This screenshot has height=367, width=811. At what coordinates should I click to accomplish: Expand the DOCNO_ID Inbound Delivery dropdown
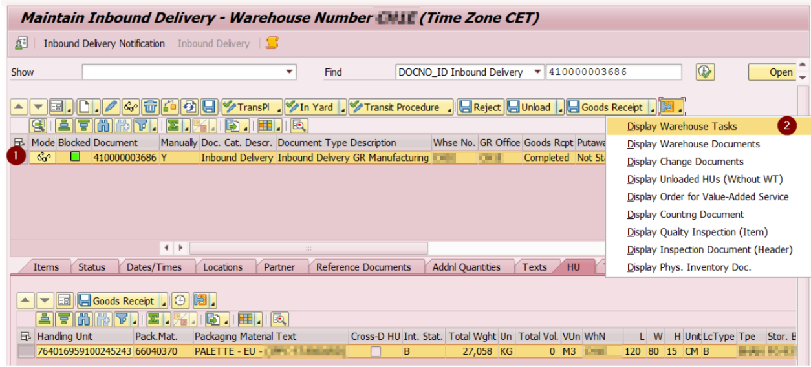pos(537,72)
